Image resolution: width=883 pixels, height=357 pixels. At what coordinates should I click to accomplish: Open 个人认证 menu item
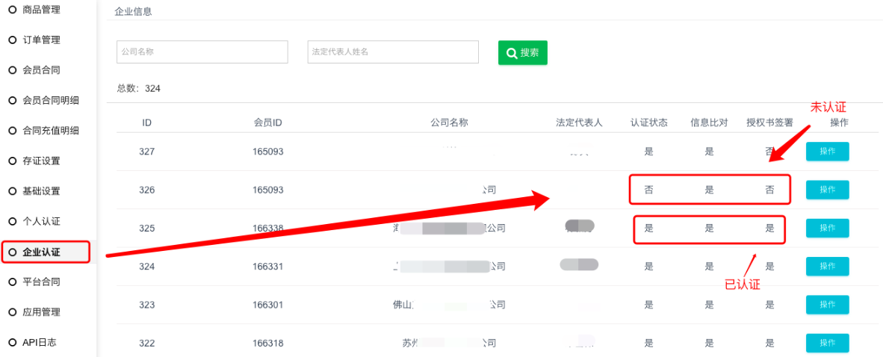coord(41,221)
